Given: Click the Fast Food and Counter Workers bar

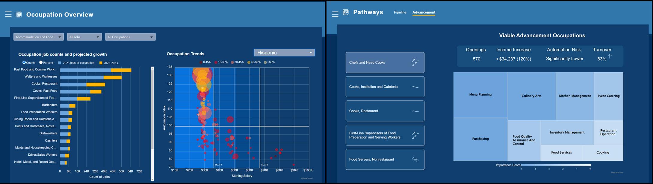Looking at the screenshot, I should [96, 70].
